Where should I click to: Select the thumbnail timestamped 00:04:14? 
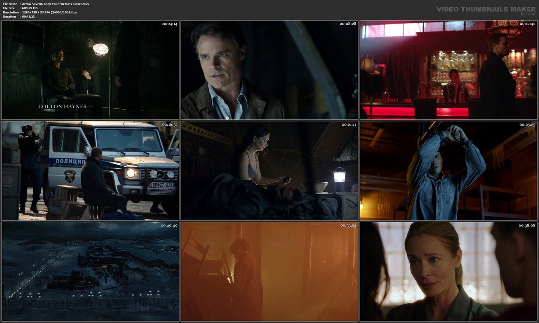91,70
